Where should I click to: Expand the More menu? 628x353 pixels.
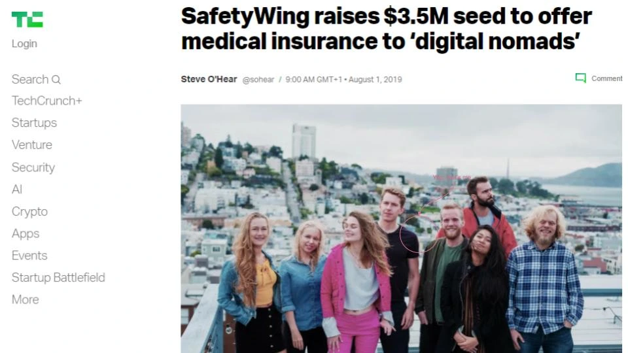(26, 299)
